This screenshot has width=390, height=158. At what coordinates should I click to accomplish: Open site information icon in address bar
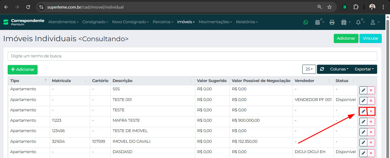(x=41, y=7)
